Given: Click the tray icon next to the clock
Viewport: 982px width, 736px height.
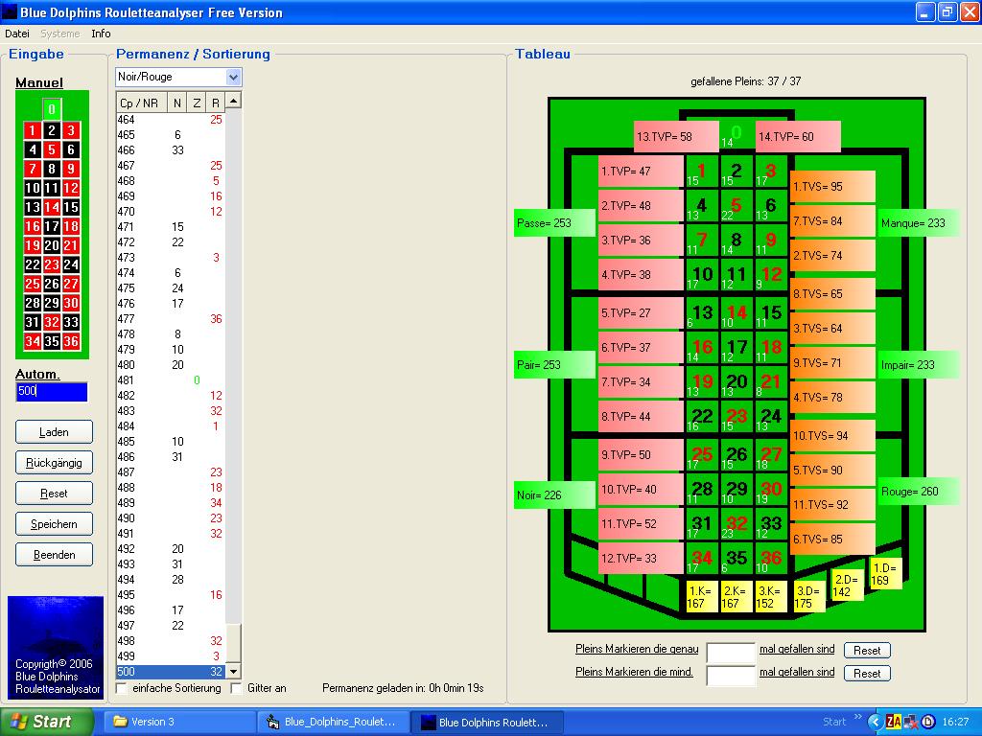Looking at the screenshot, I should (928, 722).
